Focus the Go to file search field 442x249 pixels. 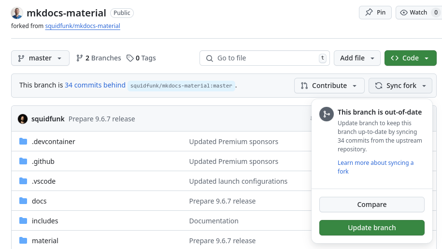(264, 58)
